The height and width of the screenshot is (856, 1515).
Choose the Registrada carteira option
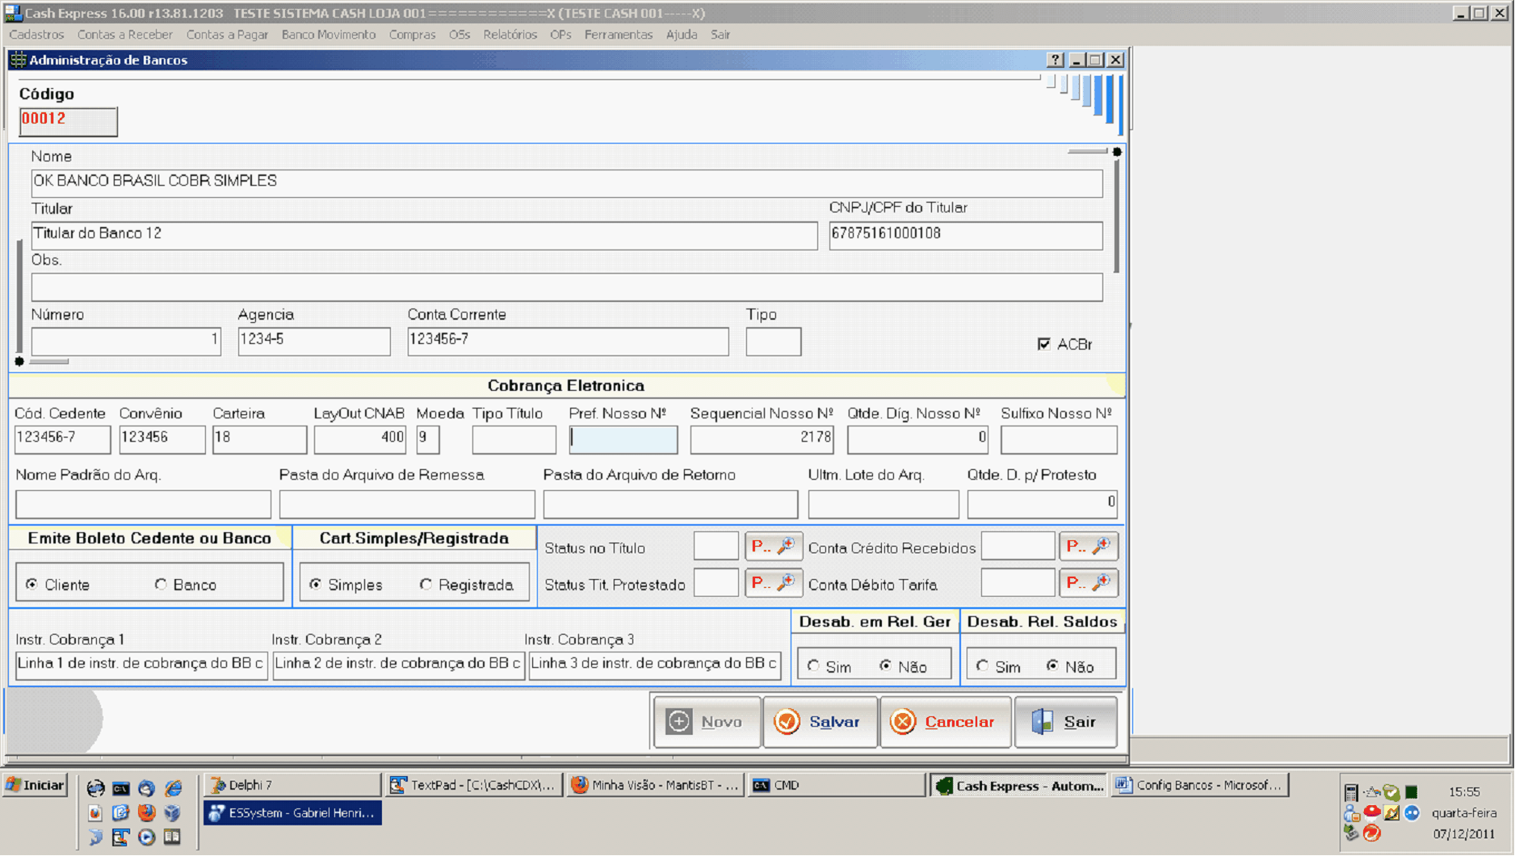[x=426, y=585]
